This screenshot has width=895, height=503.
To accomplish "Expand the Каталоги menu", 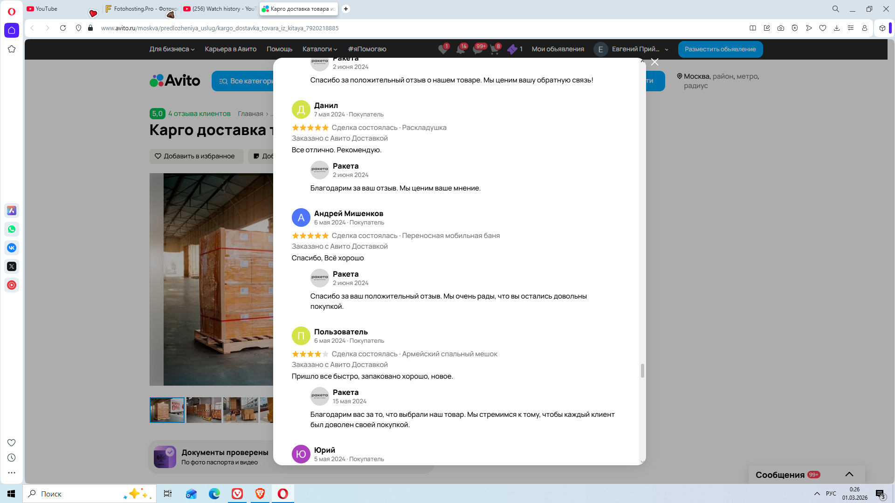I will point(320,49).
